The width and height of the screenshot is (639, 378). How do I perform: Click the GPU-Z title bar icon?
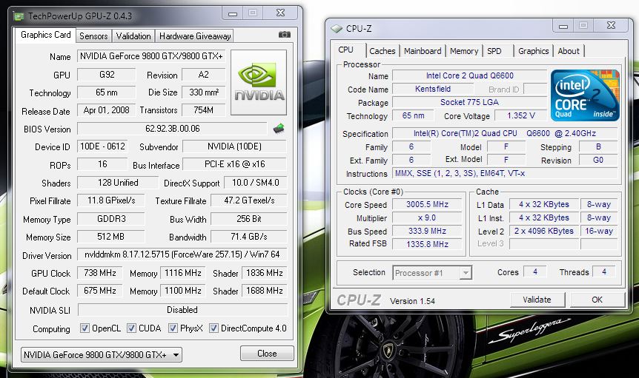[19, 17]
